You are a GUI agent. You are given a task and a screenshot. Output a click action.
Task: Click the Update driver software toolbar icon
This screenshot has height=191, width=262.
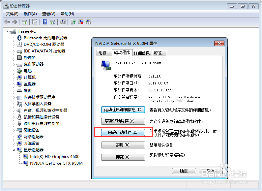(73, 22)
